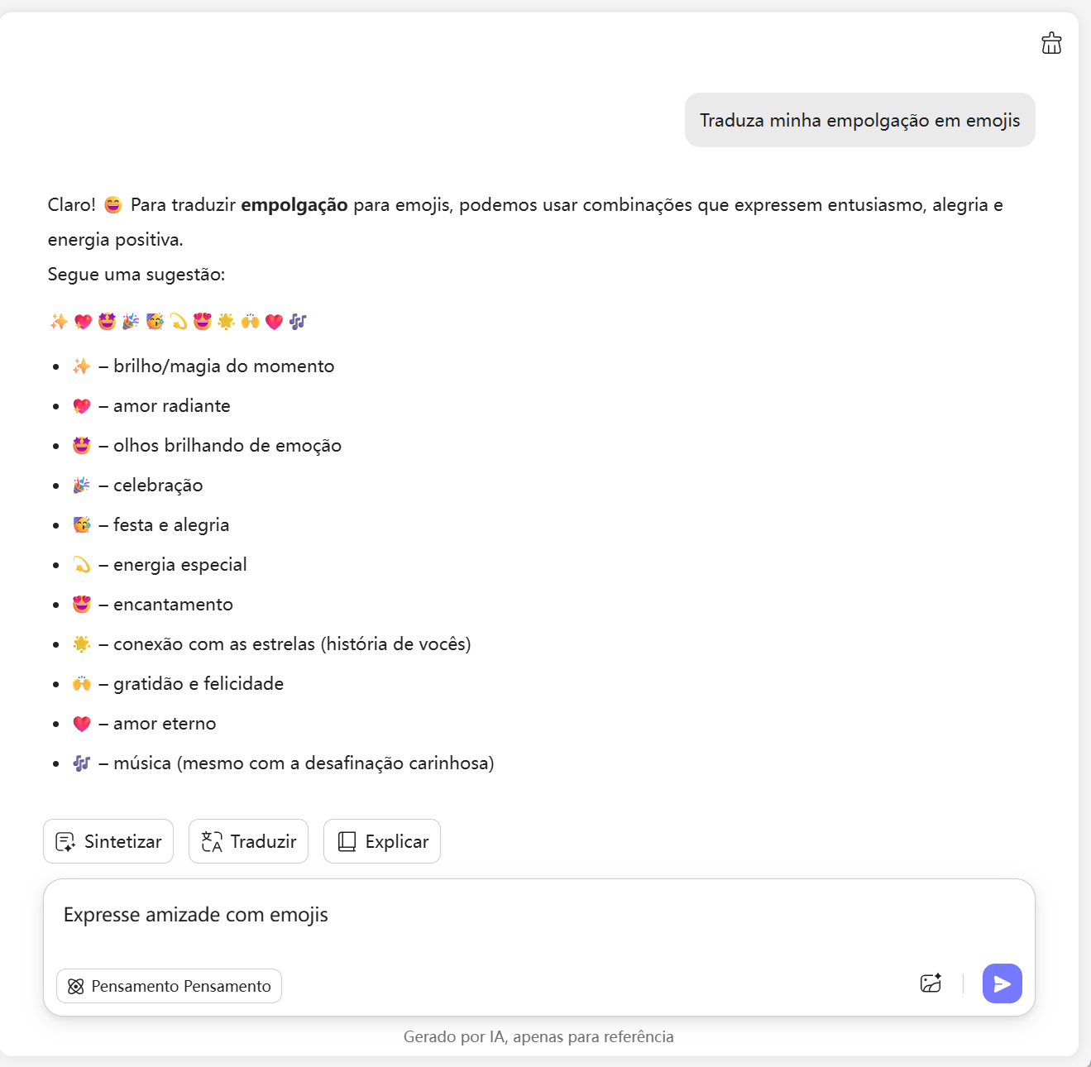This screenshot has width=1091, height=1067.
Task: Click the book icon on Explicar
Action: tap(347, 842)
